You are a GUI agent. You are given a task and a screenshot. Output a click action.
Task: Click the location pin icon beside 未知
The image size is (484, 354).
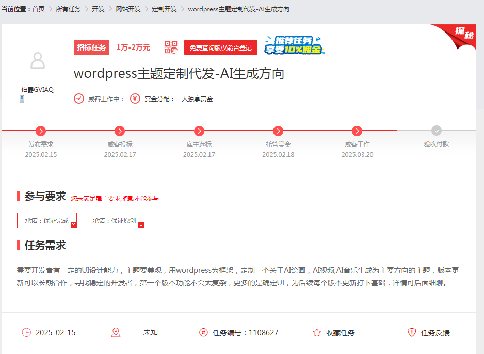tap(116, 332)
